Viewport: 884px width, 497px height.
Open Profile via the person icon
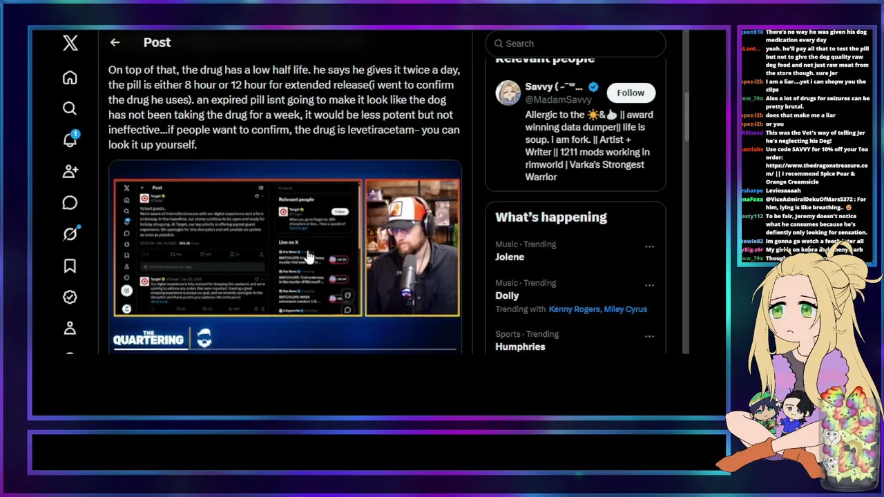click(70, 329)
